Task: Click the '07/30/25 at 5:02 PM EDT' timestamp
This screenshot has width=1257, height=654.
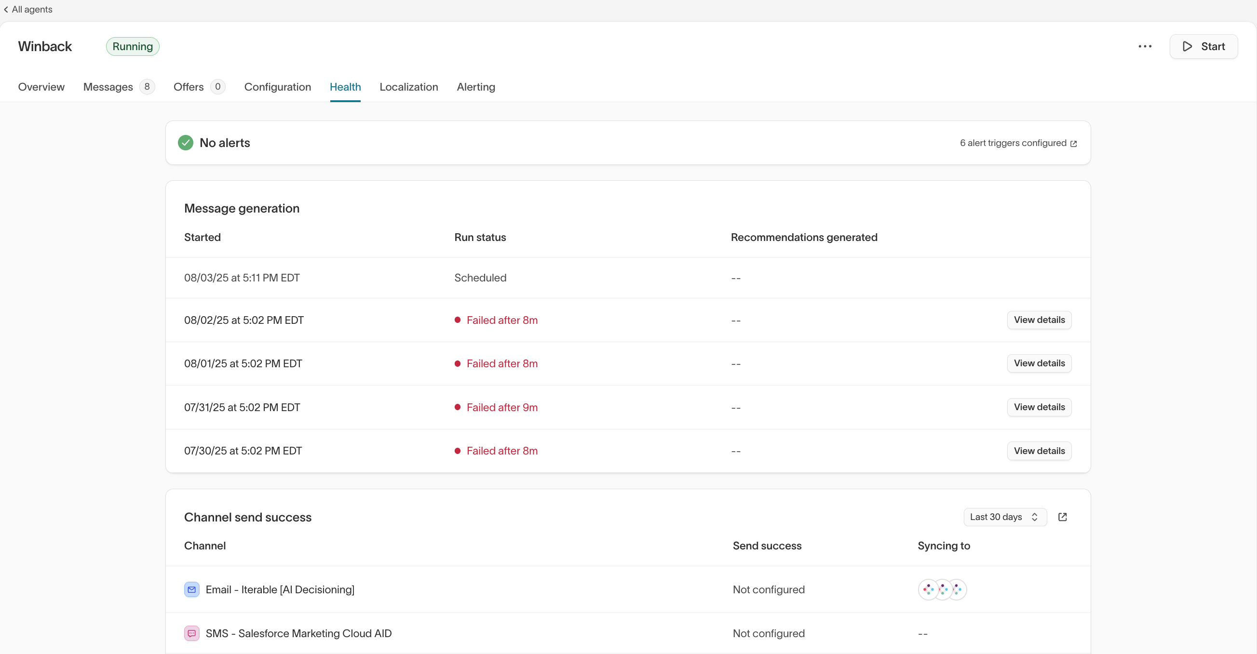Action: click(243, 451)
